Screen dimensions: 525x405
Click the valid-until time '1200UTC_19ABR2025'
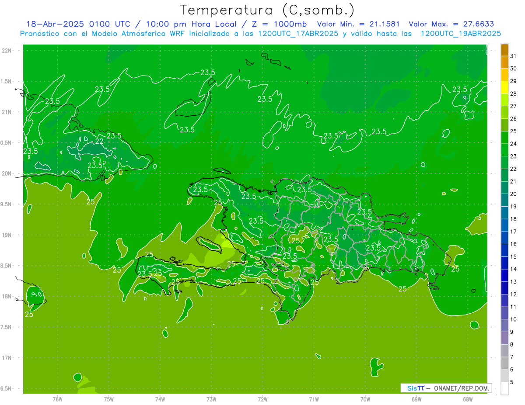(461, 34)
